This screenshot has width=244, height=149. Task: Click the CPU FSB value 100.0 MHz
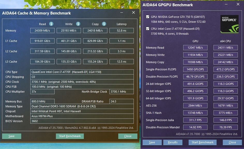82,87
